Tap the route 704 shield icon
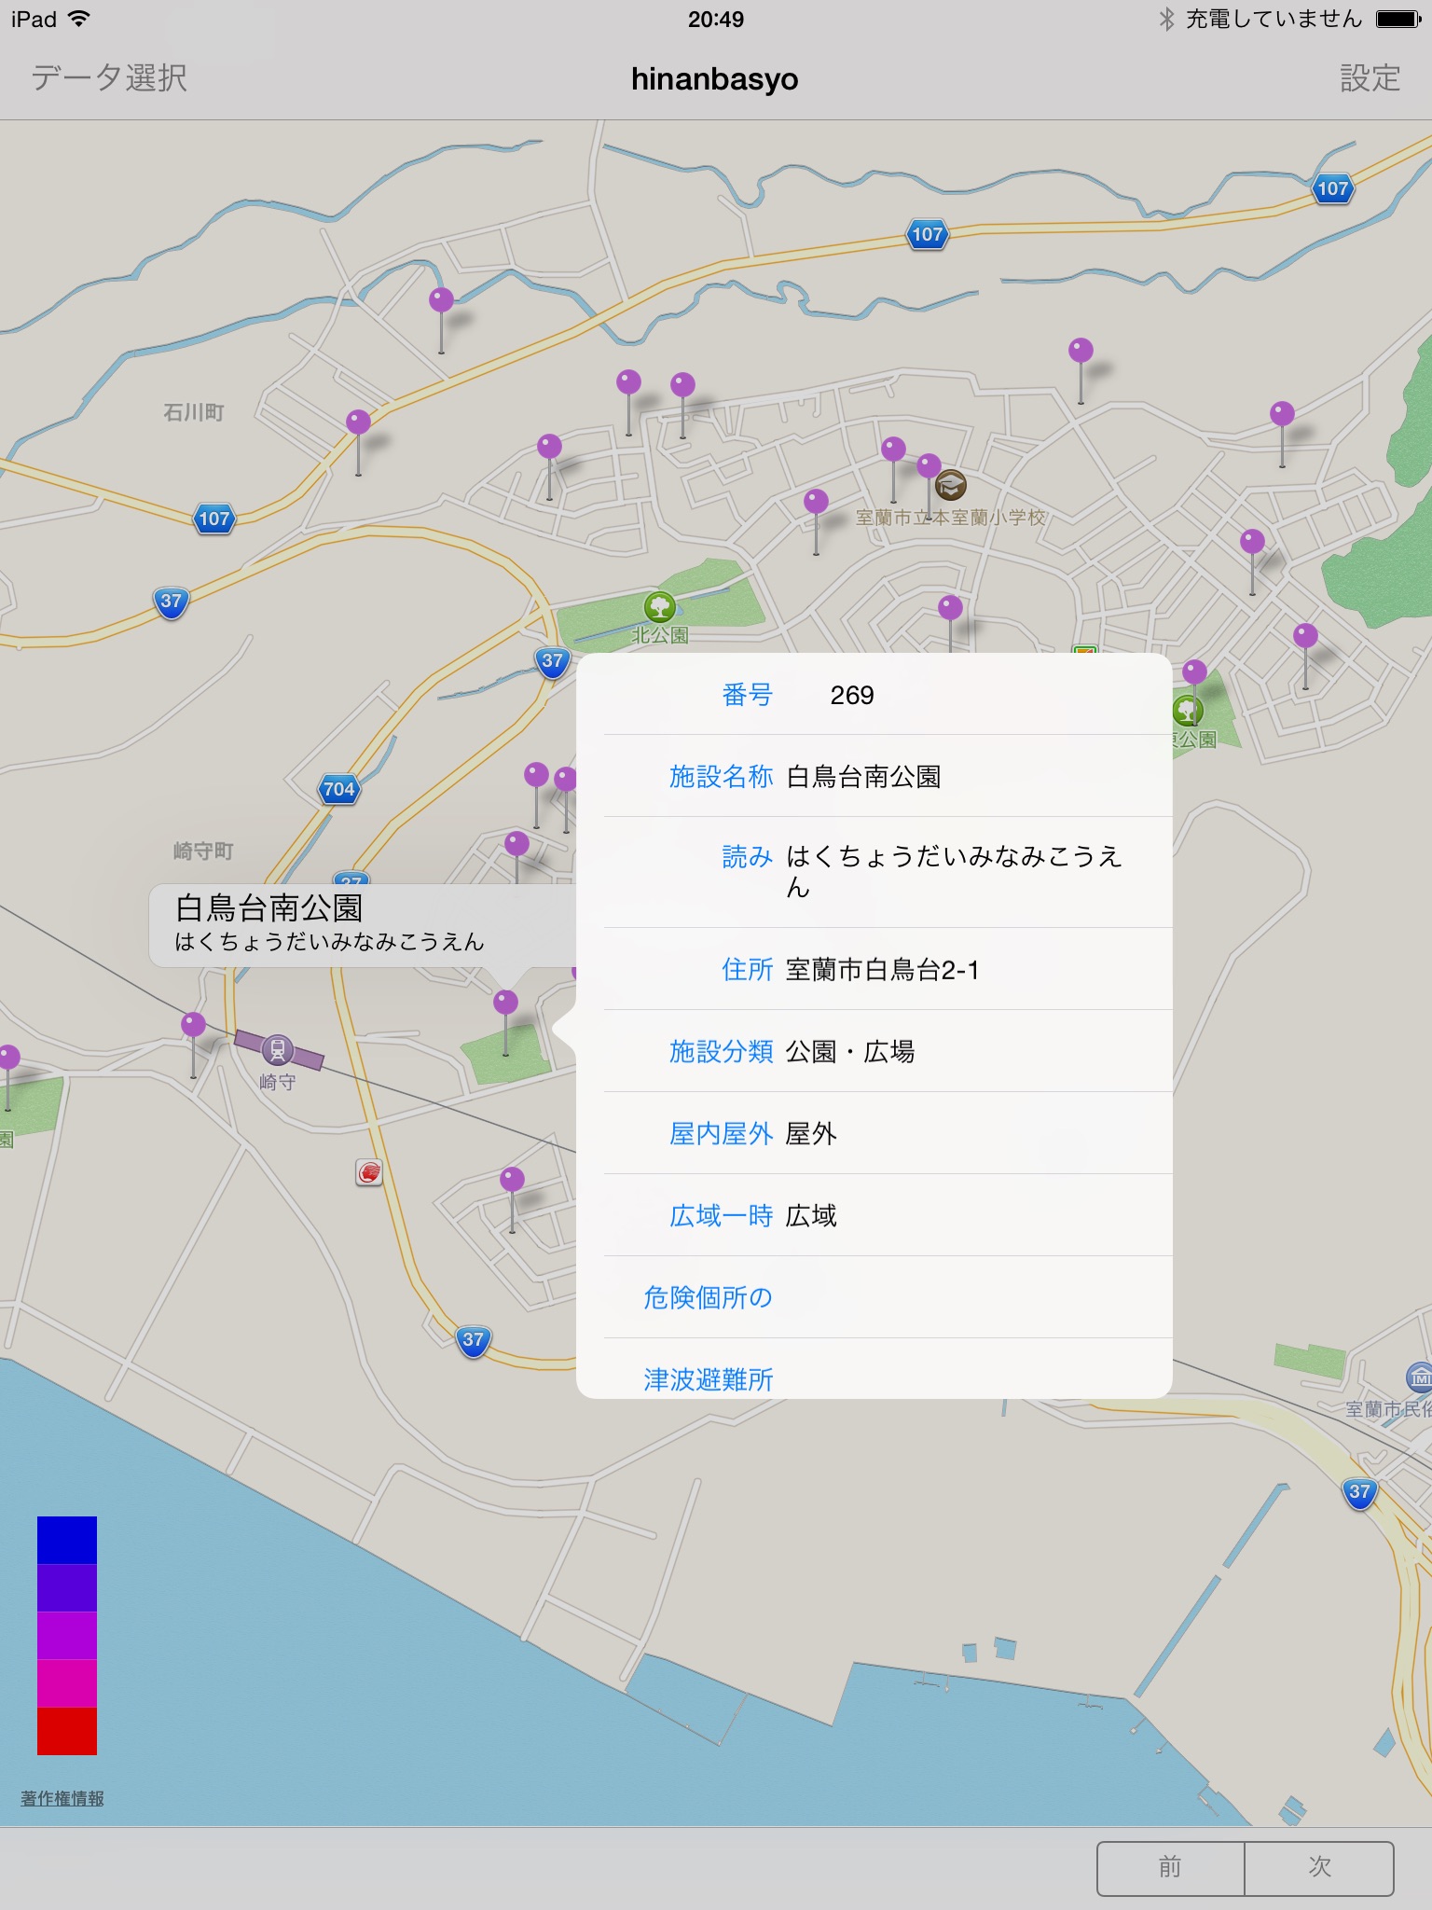This screenshot has height=1910, width=1432. coord(339,790)
